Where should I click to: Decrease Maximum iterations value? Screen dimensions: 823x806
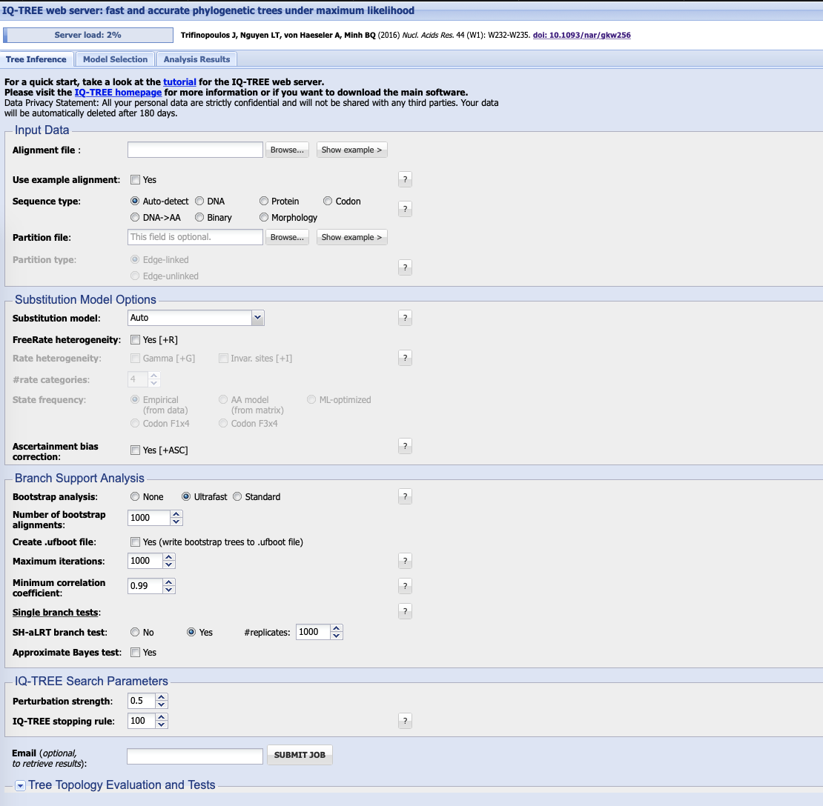pos(168,564)
